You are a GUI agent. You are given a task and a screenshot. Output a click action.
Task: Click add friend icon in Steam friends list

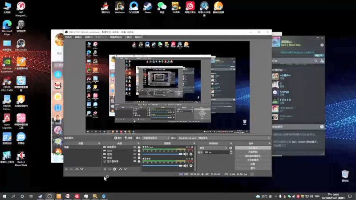click(322, 61)
